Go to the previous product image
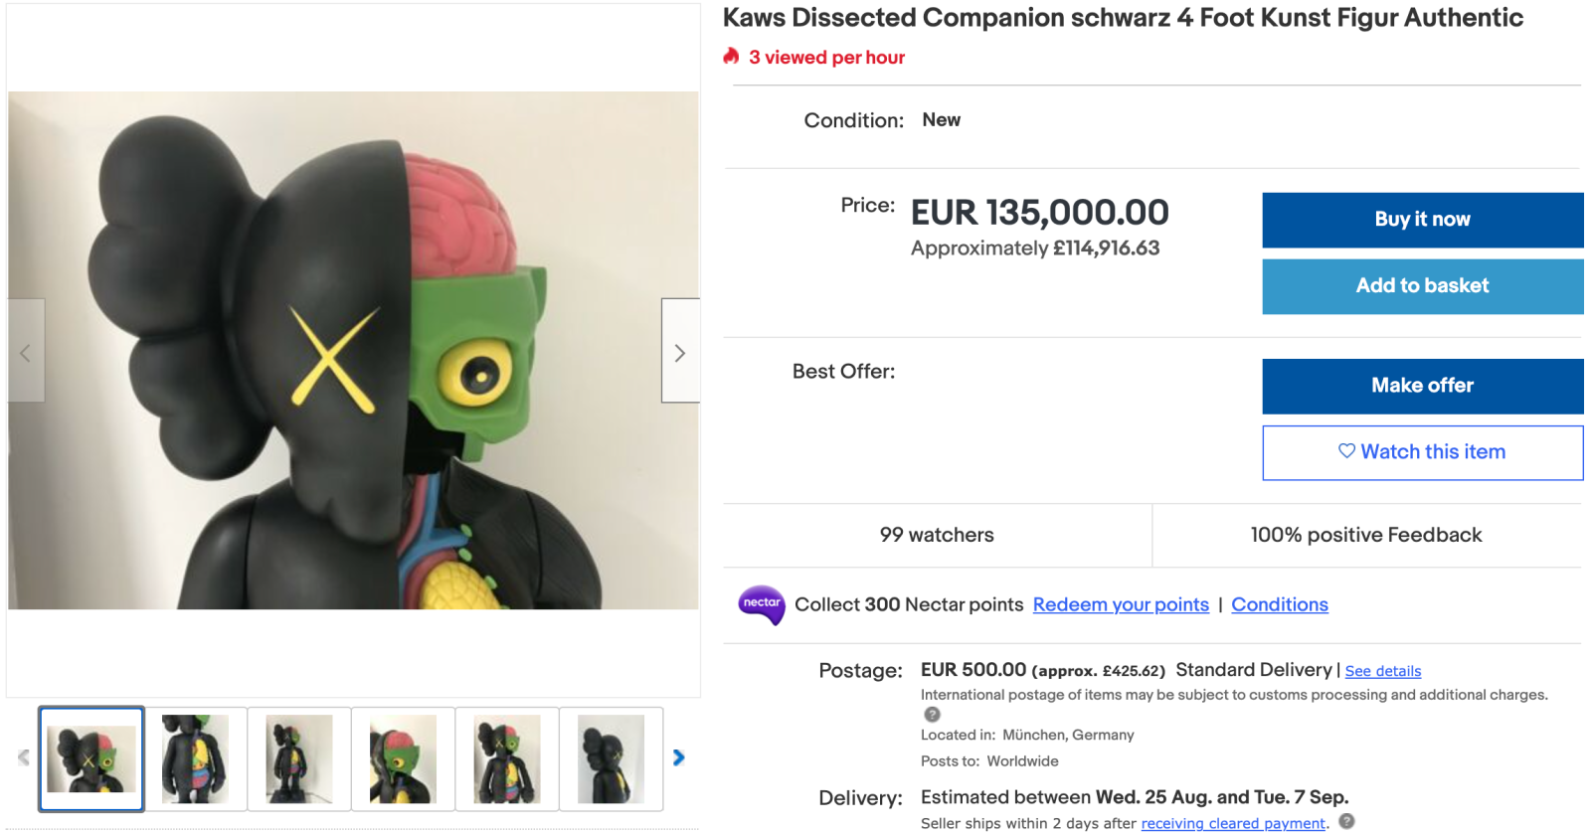The height and width of the screenshot is (834, 1591). [x=26, y=352]
